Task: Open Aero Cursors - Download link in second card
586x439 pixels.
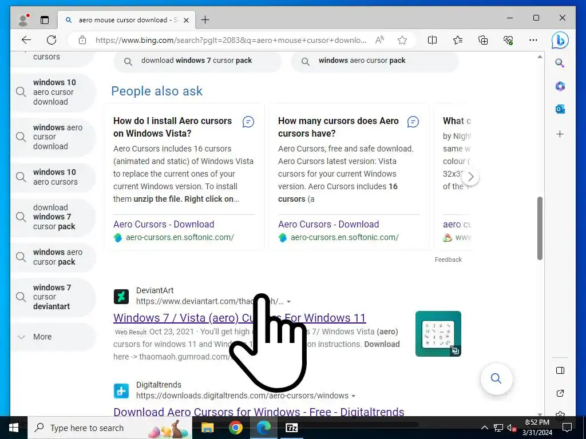Action: 328,224
